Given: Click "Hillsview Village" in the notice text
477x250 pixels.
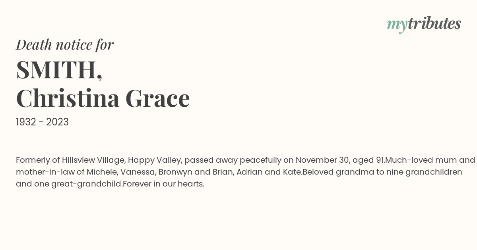Looking at the screenshot, I should (93, 160).
